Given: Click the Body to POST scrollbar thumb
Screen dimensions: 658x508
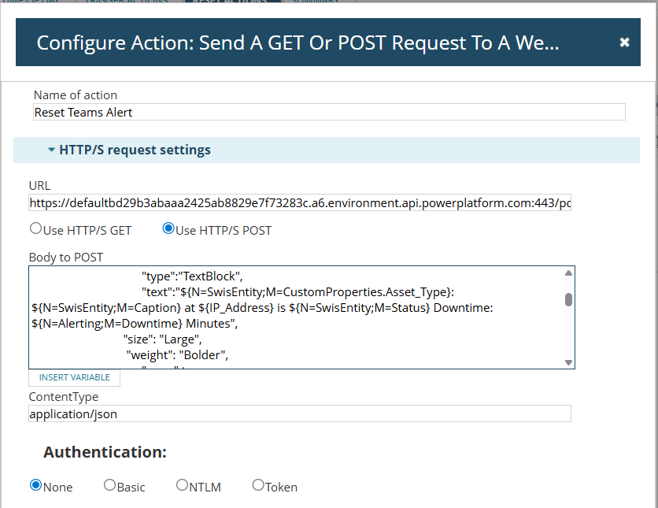Looking at the screenshot, I should click(568, 299).
